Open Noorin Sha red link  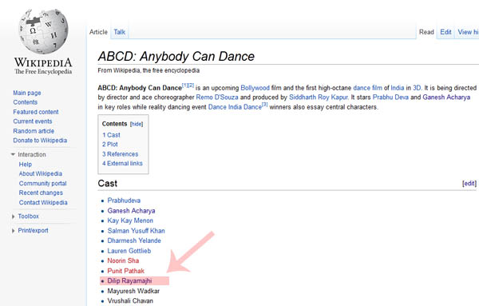tap(123, 260)
